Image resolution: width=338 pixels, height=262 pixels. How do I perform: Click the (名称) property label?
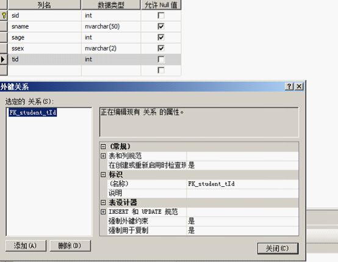pos(118,184)
